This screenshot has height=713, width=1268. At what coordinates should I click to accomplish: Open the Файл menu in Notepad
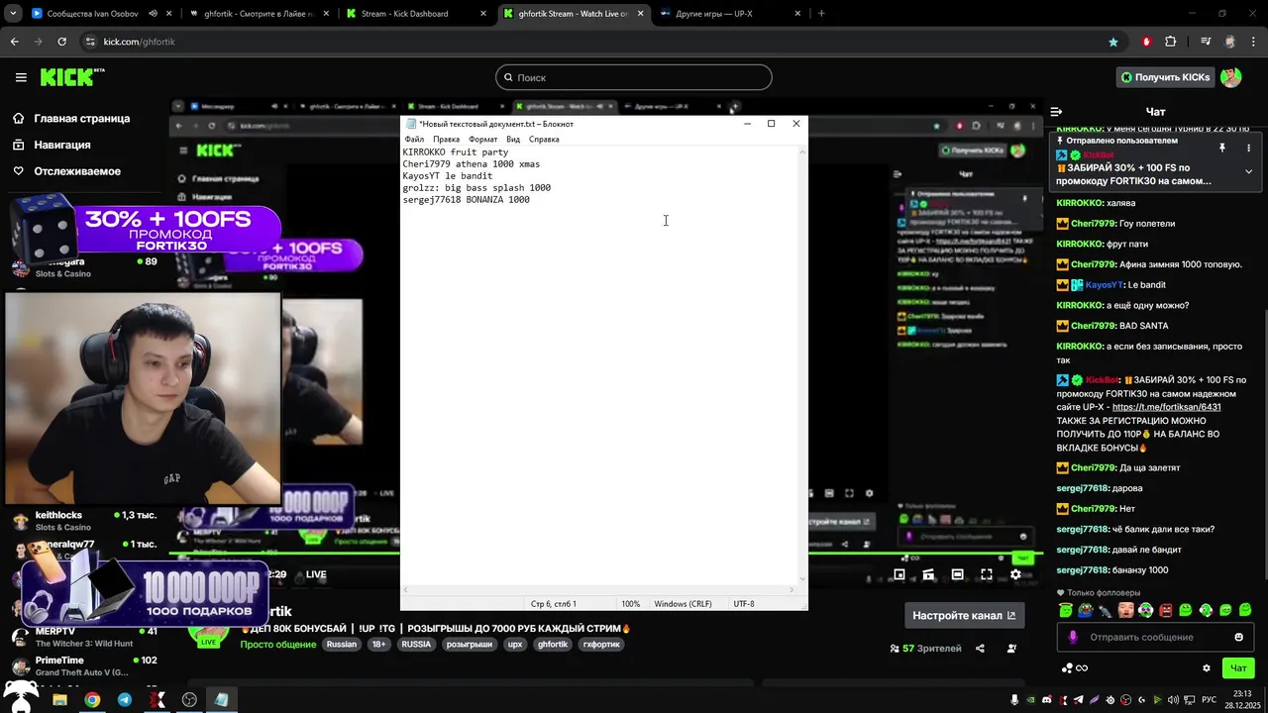pyautogui.click(x=414, y=140)
